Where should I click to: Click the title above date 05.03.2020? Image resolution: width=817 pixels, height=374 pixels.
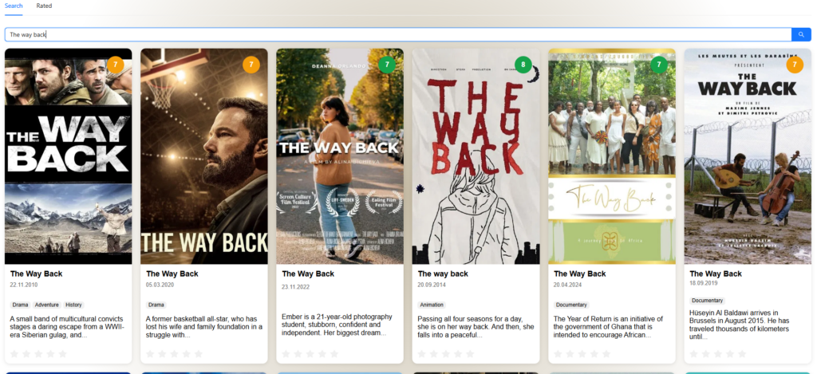coord(172,274)
